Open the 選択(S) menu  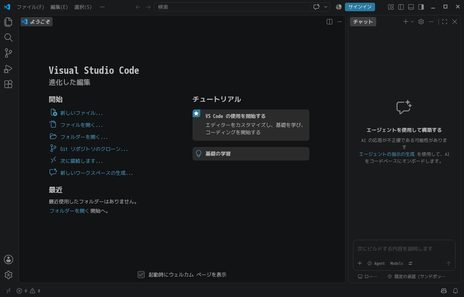tap(83, 7)
